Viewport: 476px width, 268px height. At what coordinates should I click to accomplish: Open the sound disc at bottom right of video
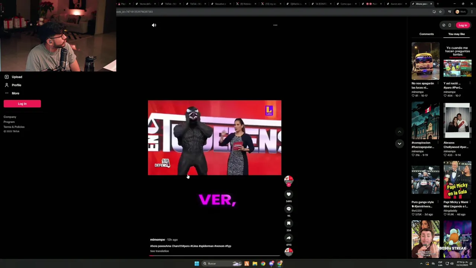[x=289, y=252]
